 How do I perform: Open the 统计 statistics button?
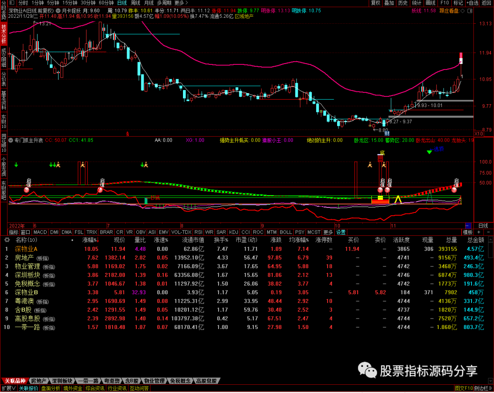pyautogui.click(x=417, y=3)
